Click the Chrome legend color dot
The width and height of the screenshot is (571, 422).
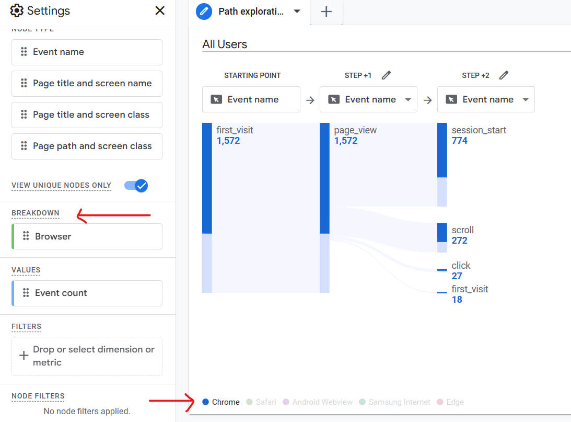pyautogui.click(x=205, y=402)
